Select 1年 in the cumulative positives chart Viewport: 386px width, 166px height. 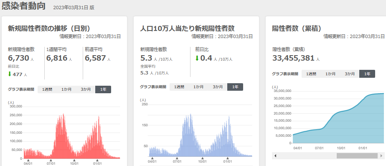coord(367,74)
